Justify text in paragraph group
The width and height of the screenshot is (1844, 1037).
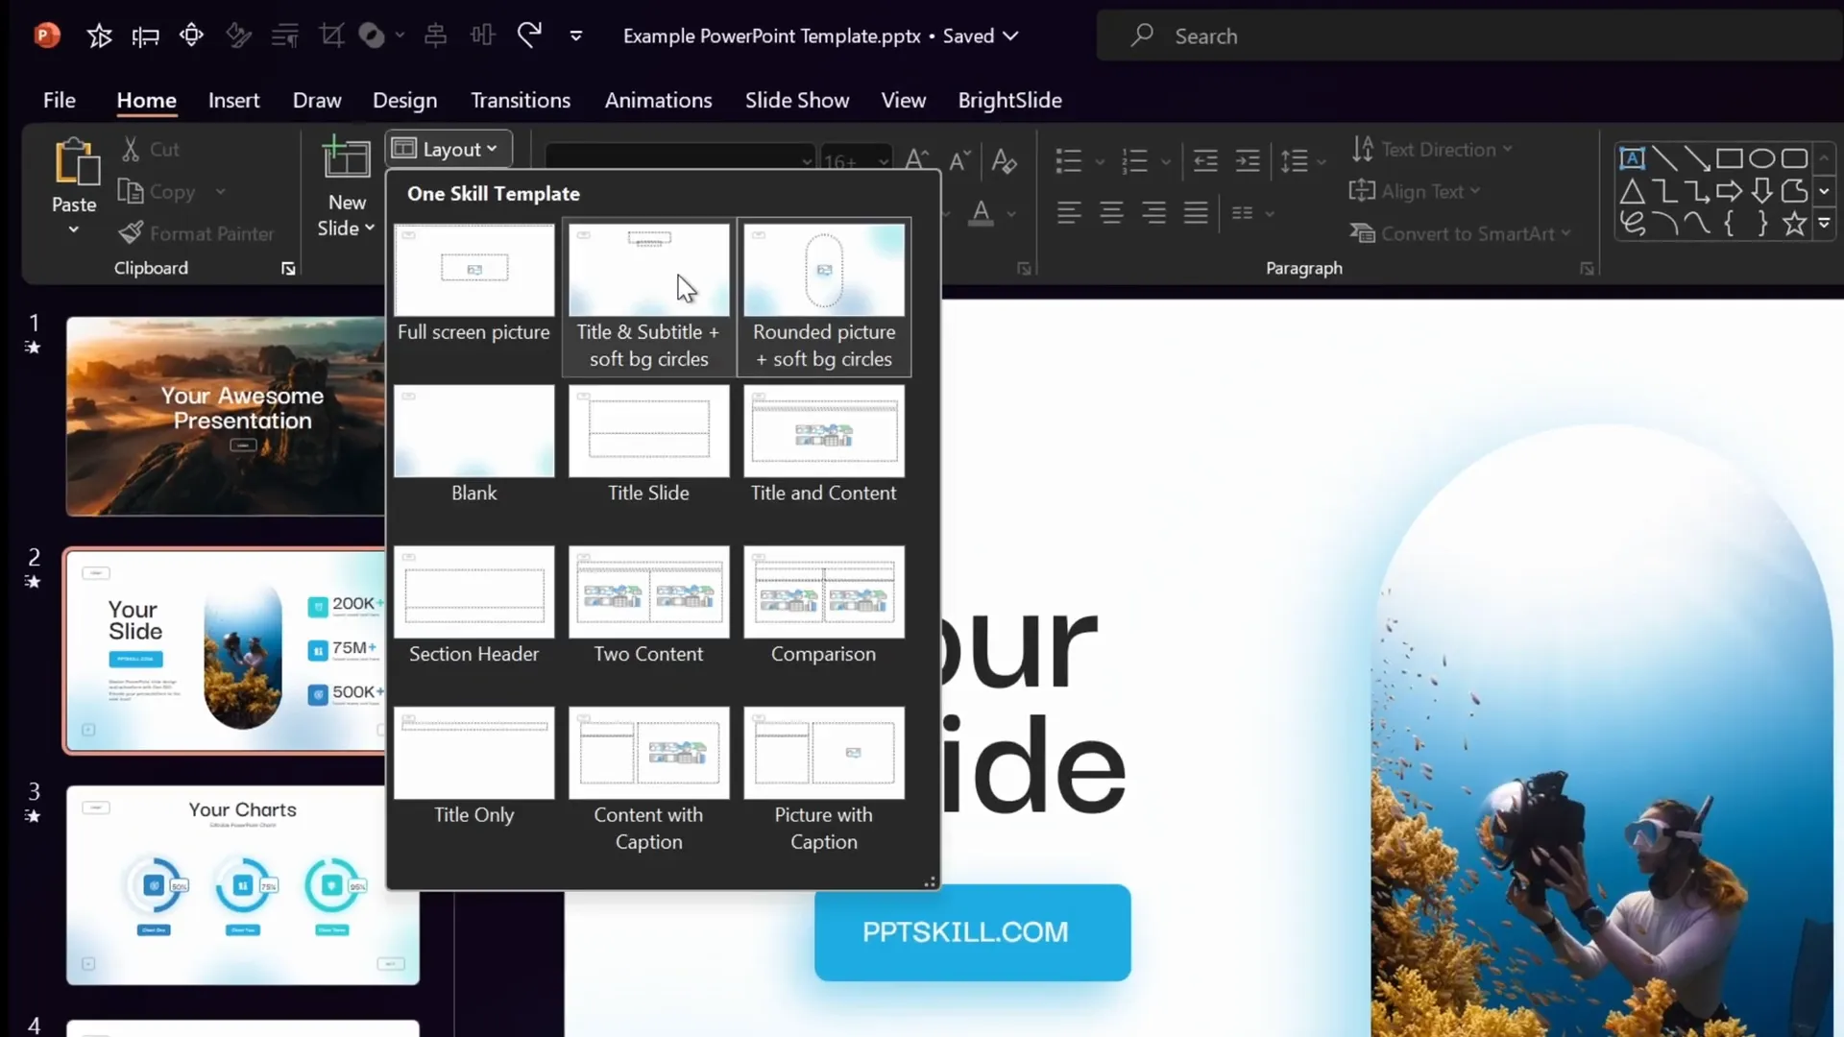point(1196,212)
